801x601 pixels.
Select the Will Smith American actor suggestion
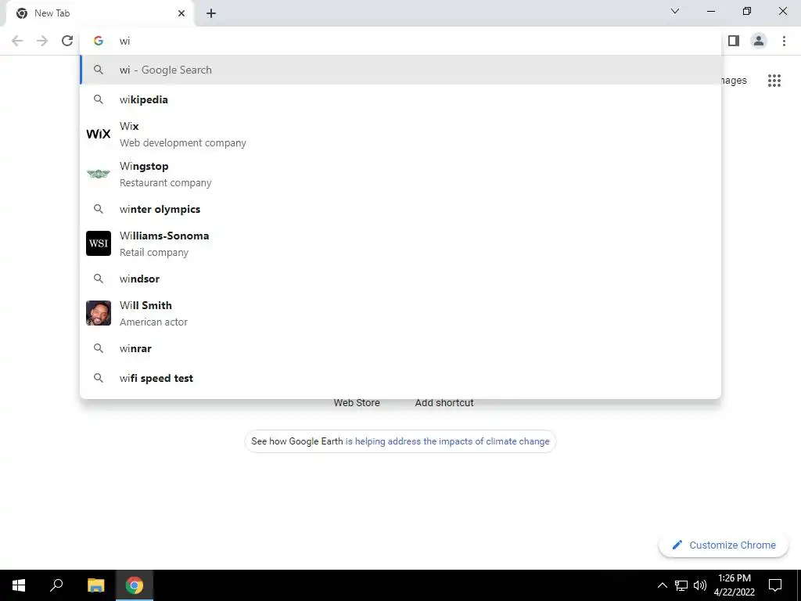coord(400,313)
